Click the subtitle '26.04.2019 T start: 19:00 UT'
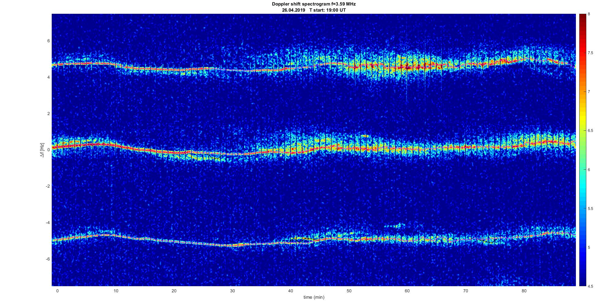612x307 pixels. 314,10
